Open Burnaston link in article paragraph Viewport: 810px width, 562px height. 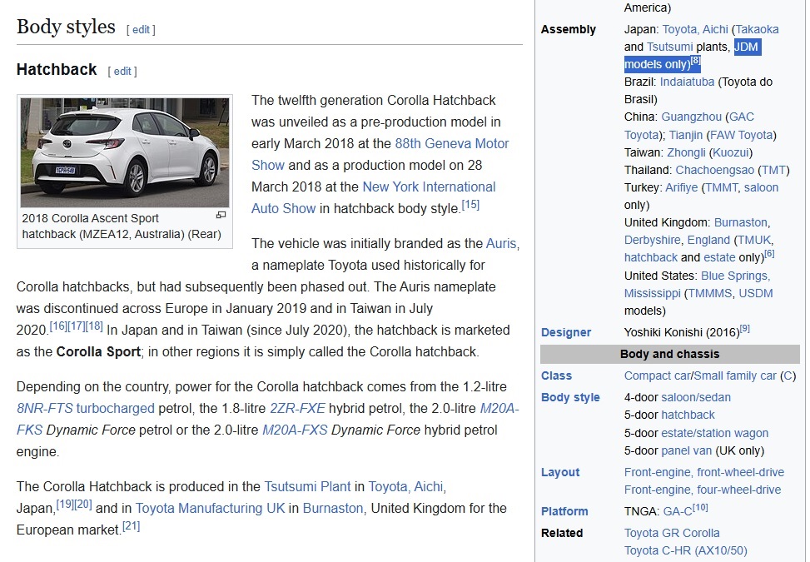(x=333, y=508)
